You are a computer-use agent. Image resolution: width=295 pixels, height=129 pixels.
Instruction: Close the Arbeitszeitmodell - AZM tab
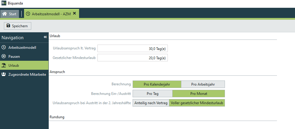point(75,13)
